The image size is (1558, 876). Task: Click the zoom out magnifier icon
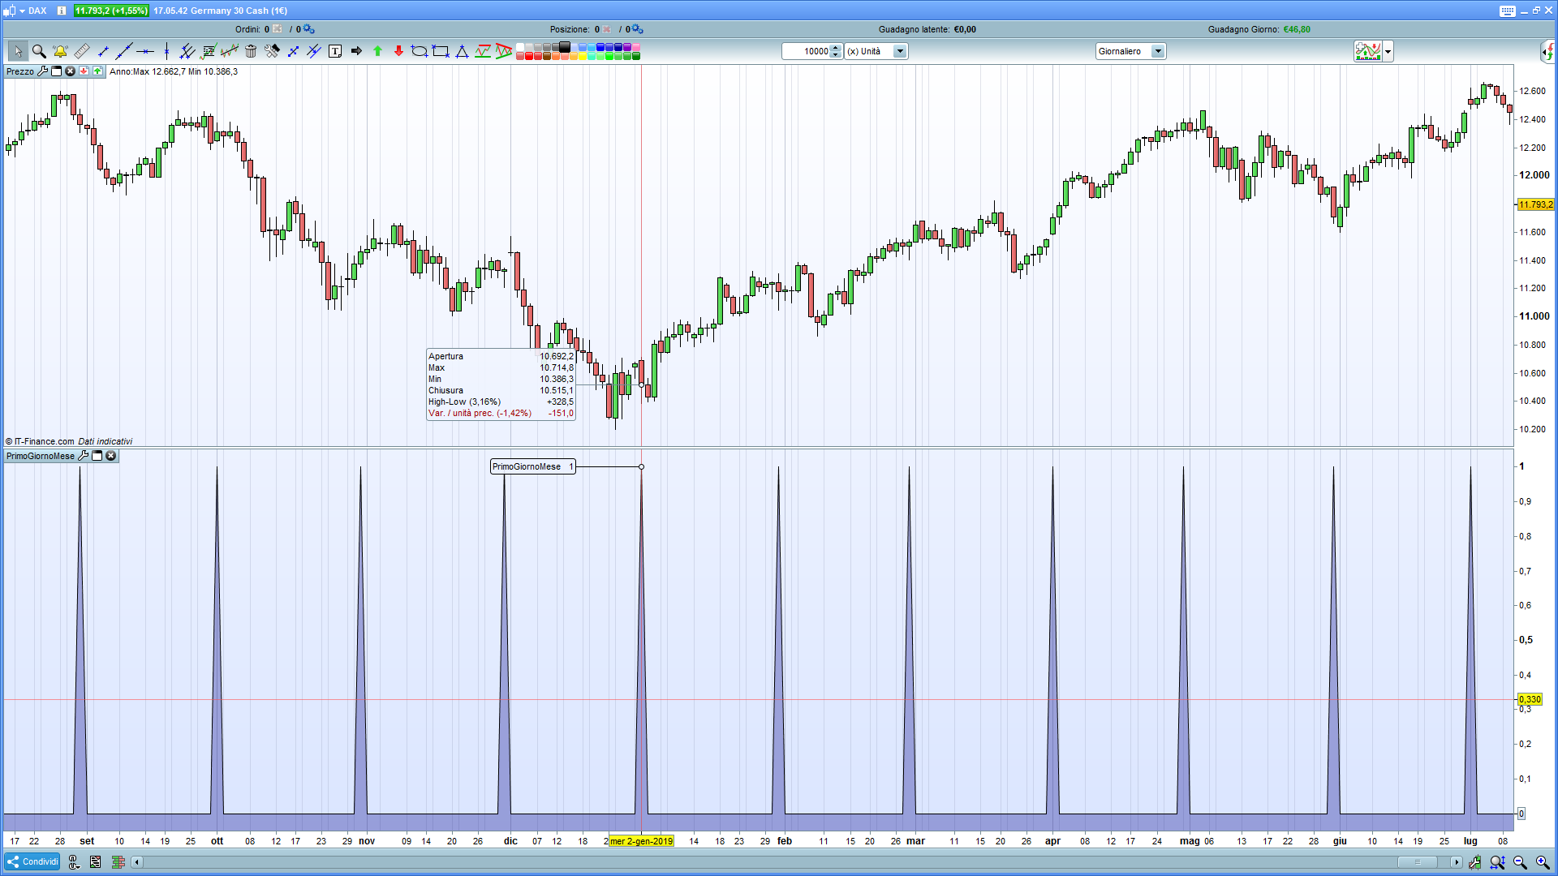(x=1520, y=862)
